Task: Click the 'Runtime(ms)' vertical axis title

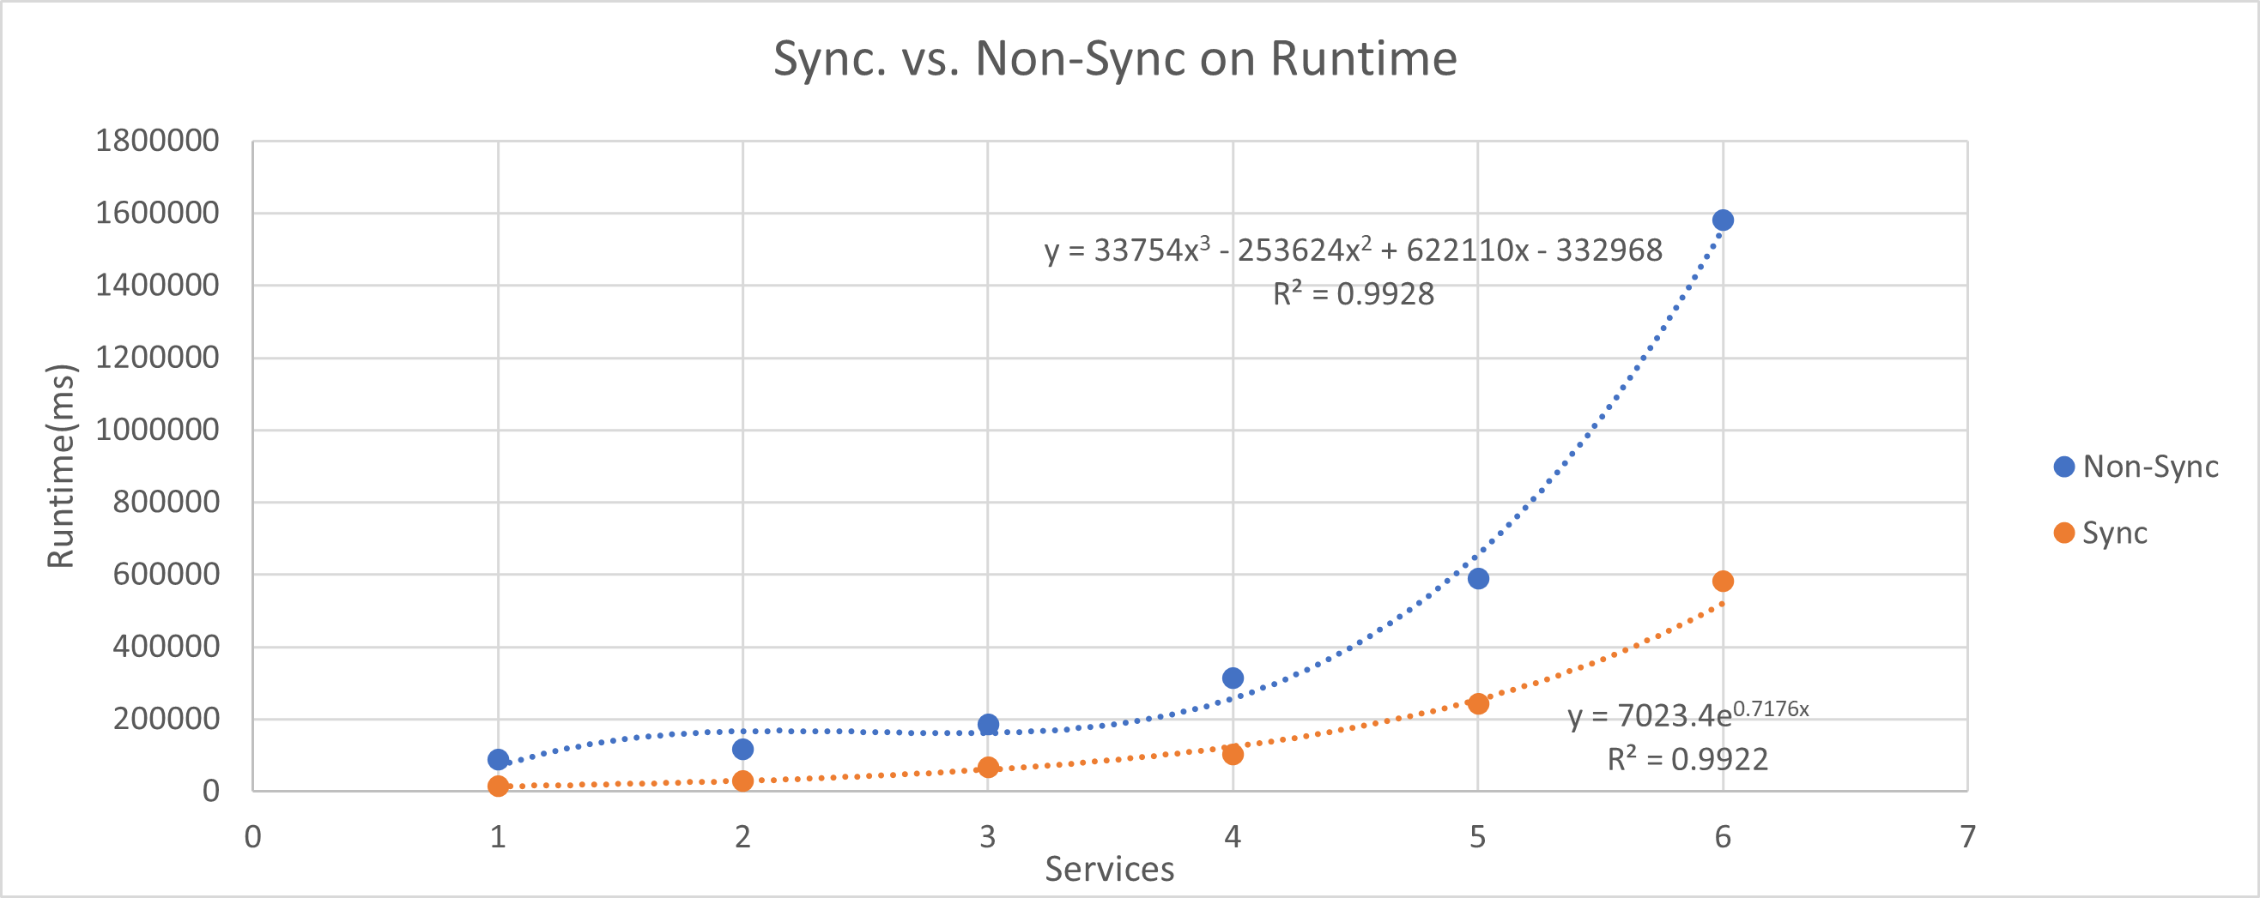Action: [x=62, y=466]
